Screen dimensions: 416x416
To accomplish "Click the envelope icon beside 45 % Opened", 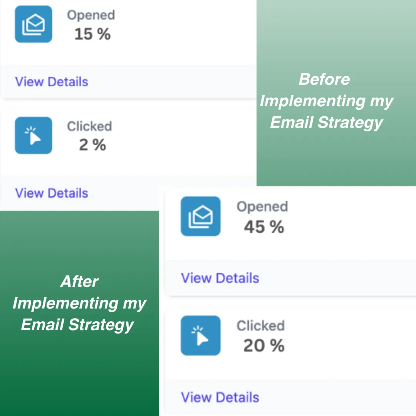I will coord(200,216).
